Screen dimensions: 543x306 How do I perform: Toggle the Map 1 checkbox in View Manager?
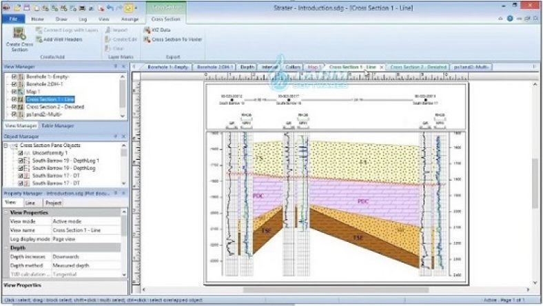point(14,91)
